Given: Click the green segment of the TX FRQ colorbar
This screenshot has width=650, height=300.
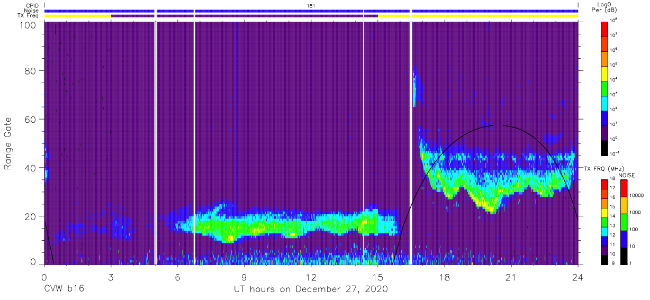Looking at the screenshot, I should (x=604, y=221).
